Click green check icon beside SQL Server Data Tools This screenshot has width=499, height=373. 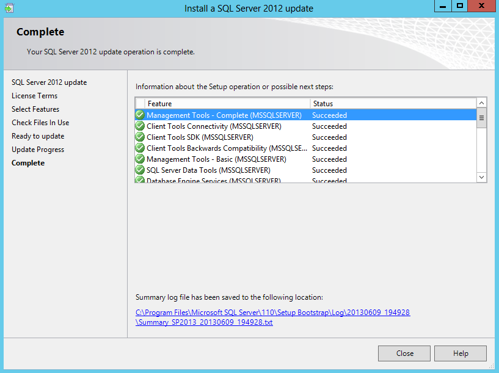(140, 170)
